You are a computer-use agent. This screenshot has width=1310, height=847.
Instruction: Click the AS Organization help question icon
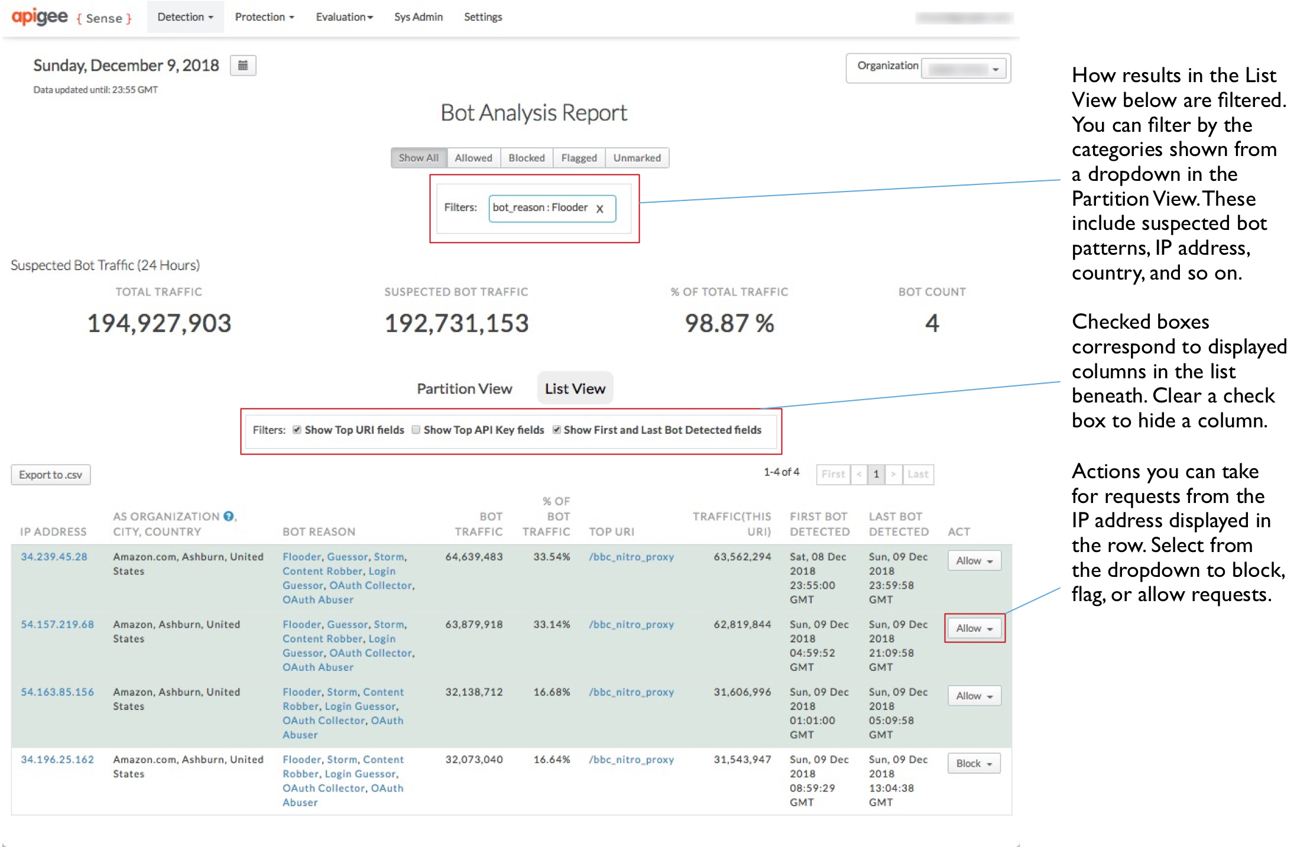(229, 516)
